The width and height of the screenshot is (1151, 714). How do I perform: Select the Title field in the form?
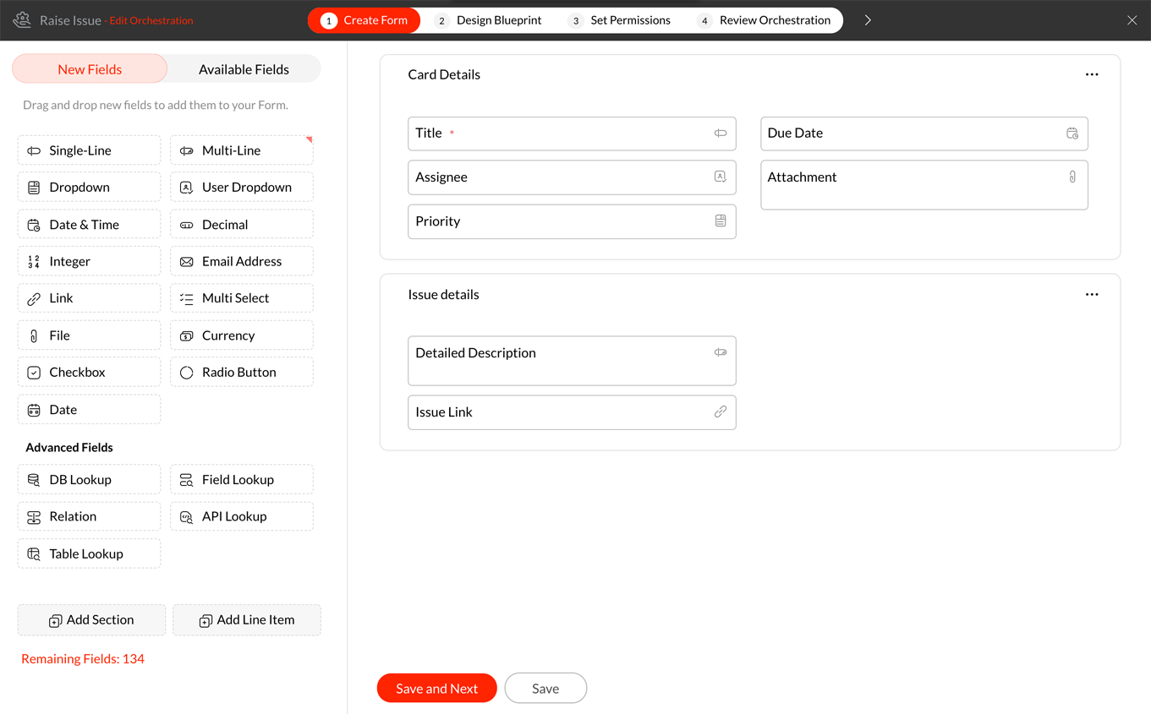(x=572, y=134)
